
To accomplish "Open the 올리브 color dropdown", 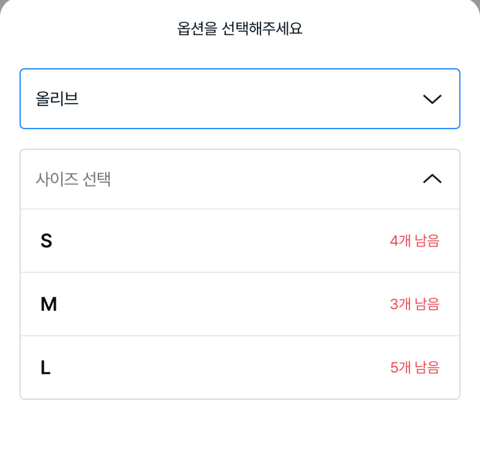I will [239, 99].
